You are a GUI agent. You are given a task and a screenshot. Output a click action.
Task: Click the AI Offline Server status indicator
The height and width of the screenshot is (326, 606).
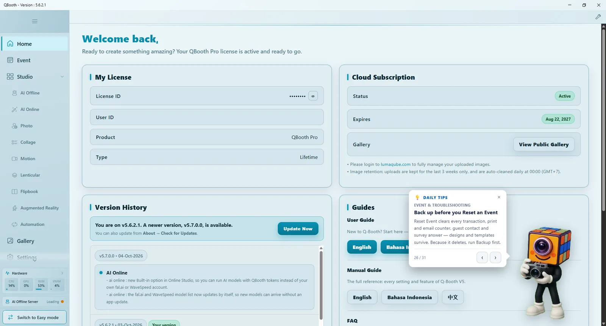(62, 302)
